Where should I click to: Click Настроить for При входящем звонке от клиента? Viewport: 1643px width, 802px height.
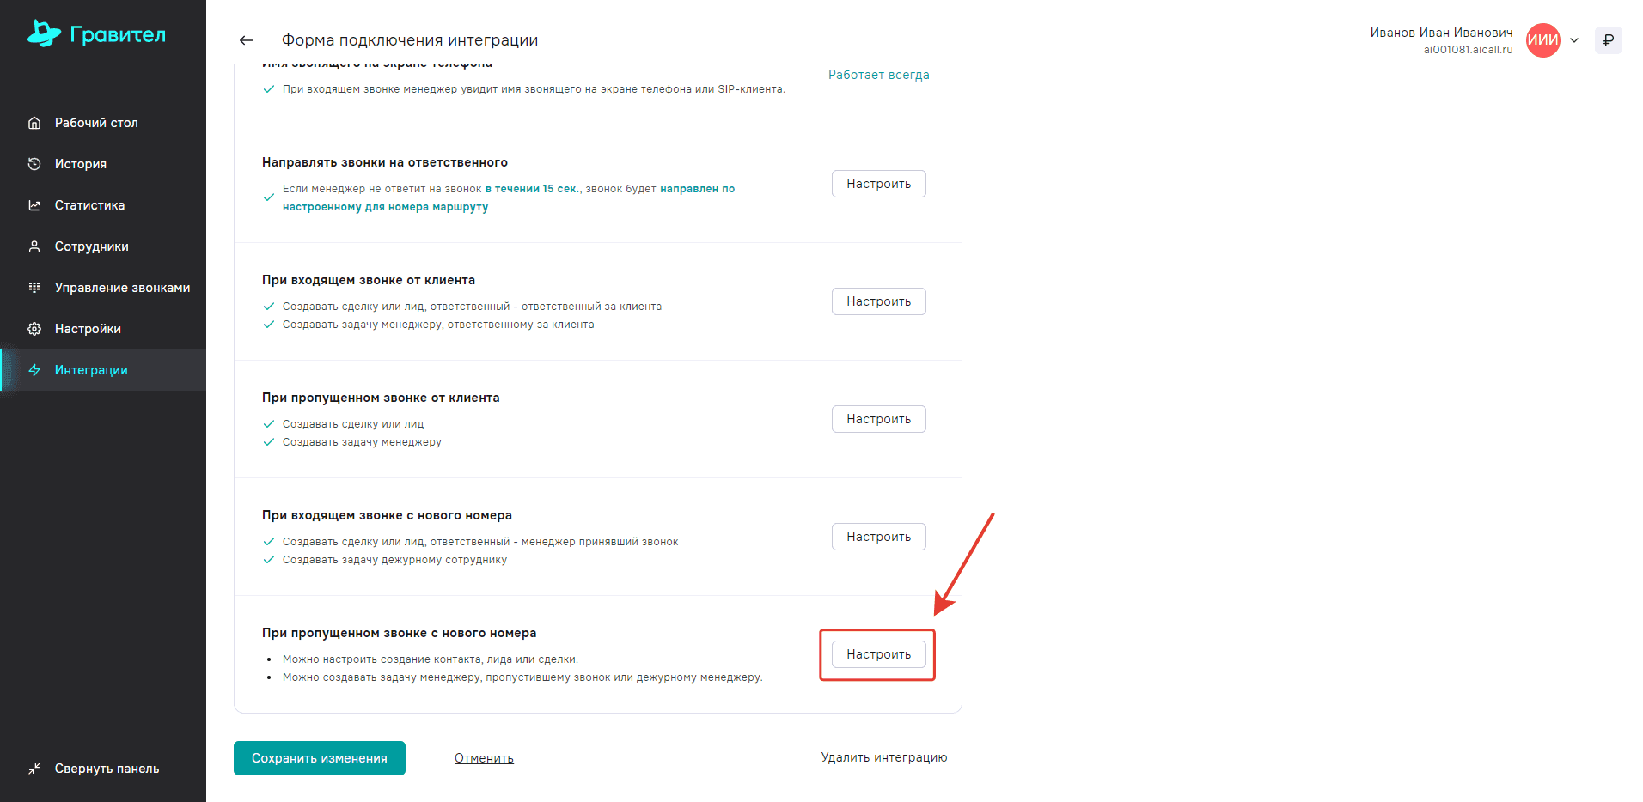[878, 301]
